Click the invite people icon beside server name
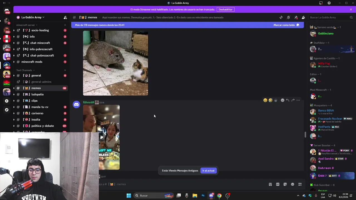Viewport: 356px width, 200px height. [65, 17]
